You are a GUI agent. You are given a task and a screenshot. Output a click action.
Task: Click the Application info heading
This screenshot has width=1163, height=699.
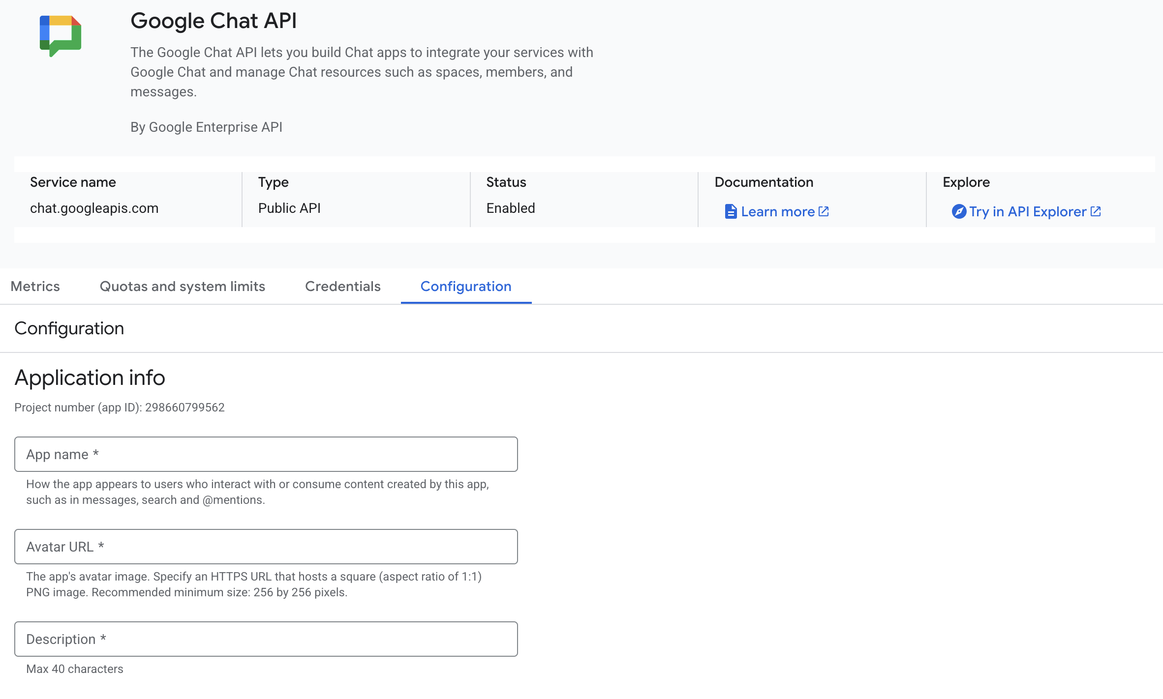coord(90,378)
